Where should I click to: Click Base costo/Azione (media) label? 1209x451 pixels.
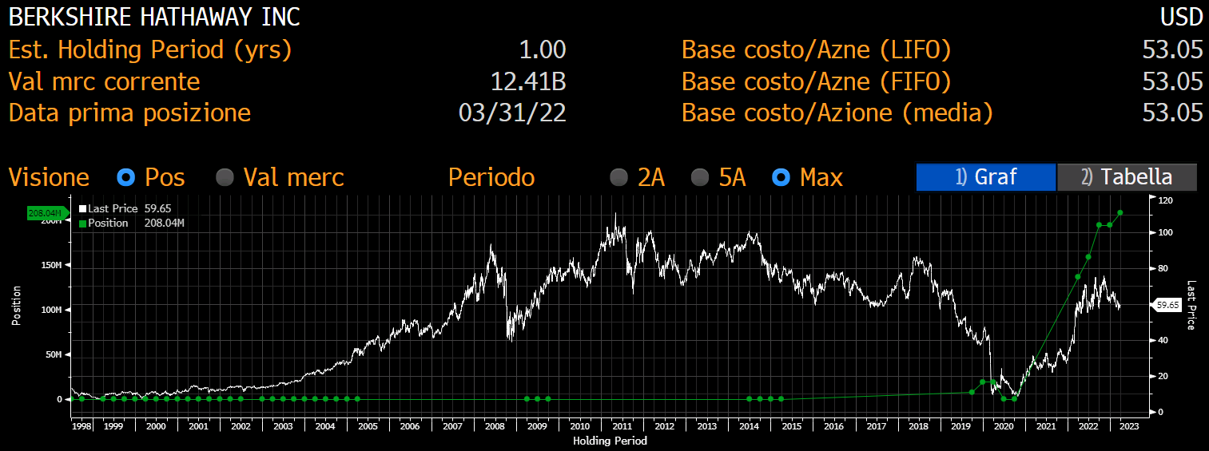[x=837, y=113]
